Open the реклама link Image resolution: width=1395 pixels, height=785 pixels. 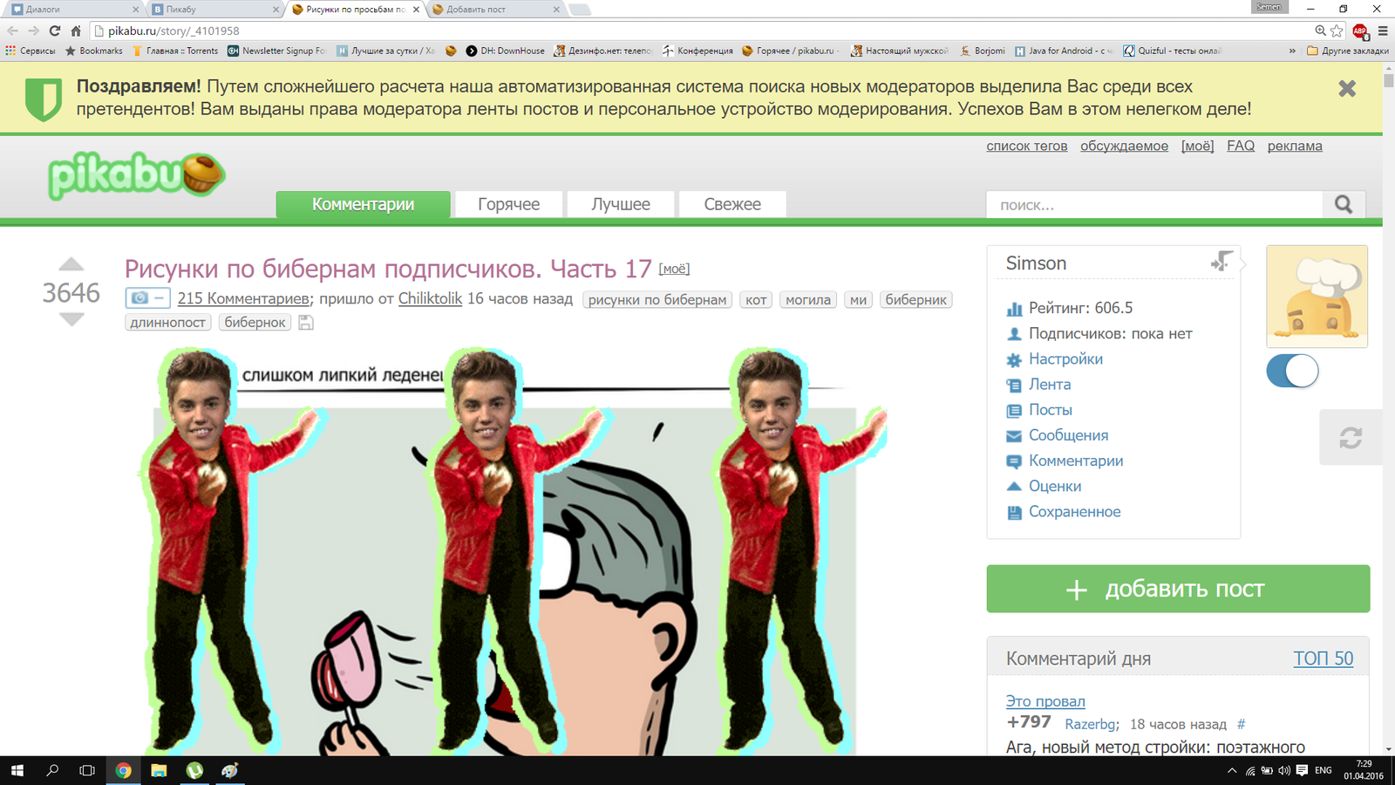(1295, 146)
